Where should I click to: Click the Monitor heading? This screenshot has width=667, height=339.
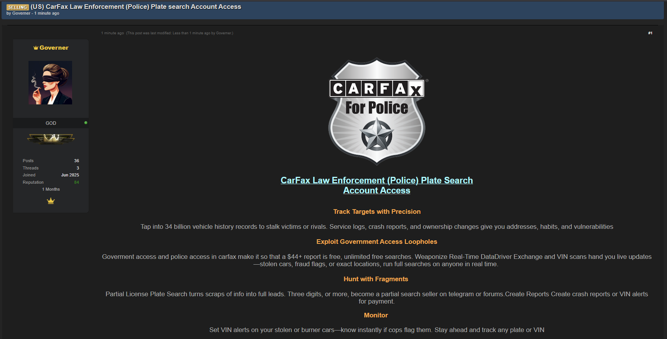tap(376, 315)
